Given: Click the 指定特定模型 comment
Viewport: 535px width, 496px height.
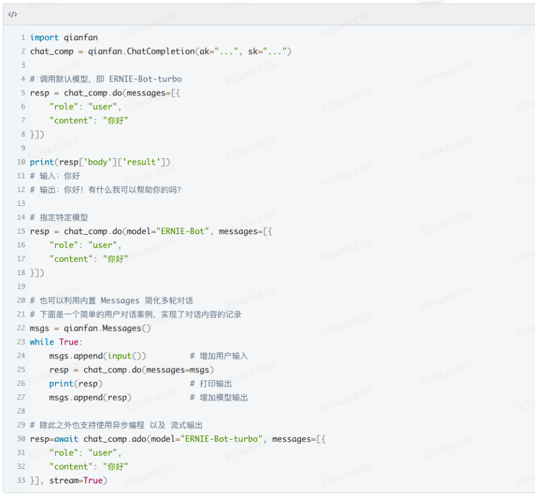Looking at the screenshot, I should coord(64,217).
